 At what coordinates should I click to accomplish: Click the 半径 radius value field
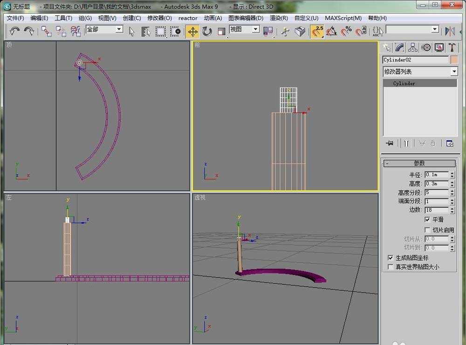point(436,175)
